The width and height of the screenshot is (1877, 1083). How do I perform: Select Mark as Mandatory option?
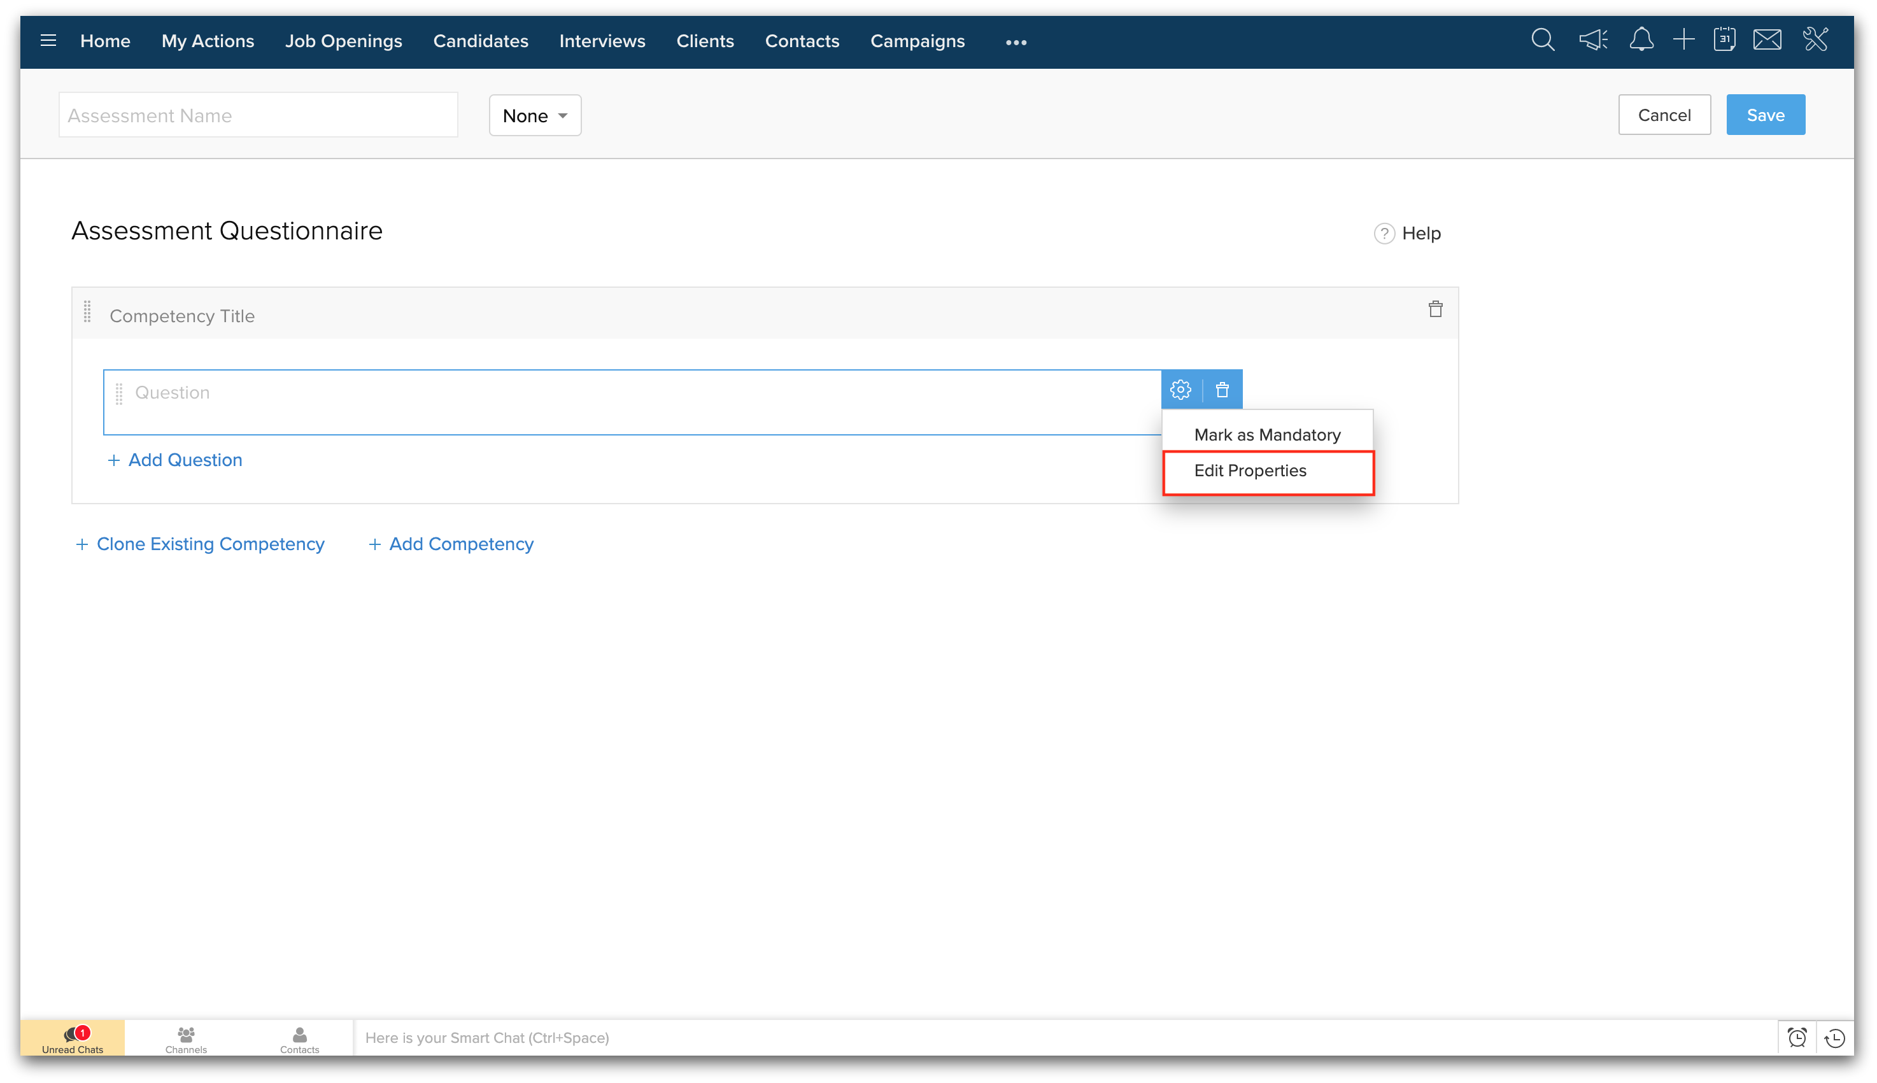click(x=1267, y=434)
